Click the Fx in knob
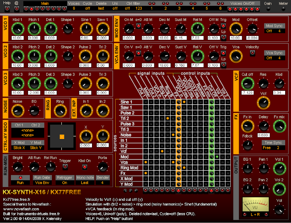Viewport: 291px width, 223px height. point(248,126)
